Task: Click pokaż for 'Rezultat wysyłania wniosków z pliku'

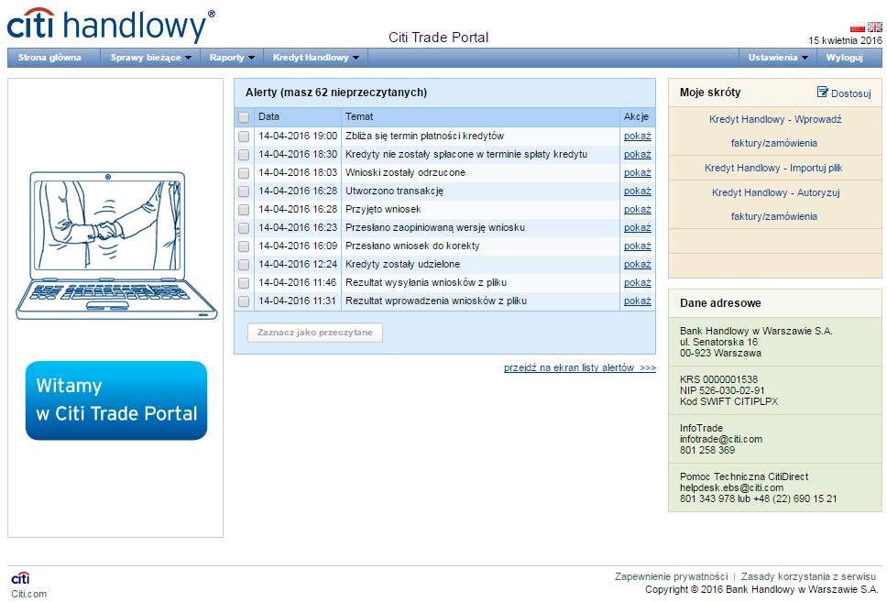Action: (x=638, y=282)
